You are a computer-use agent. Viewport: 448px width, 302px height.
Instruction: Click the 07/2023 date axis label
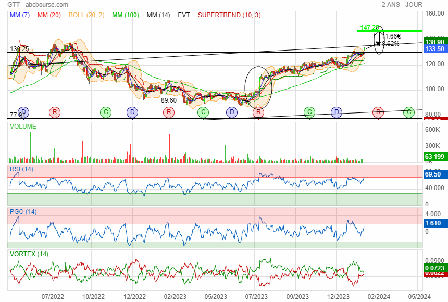coord(256,297)
